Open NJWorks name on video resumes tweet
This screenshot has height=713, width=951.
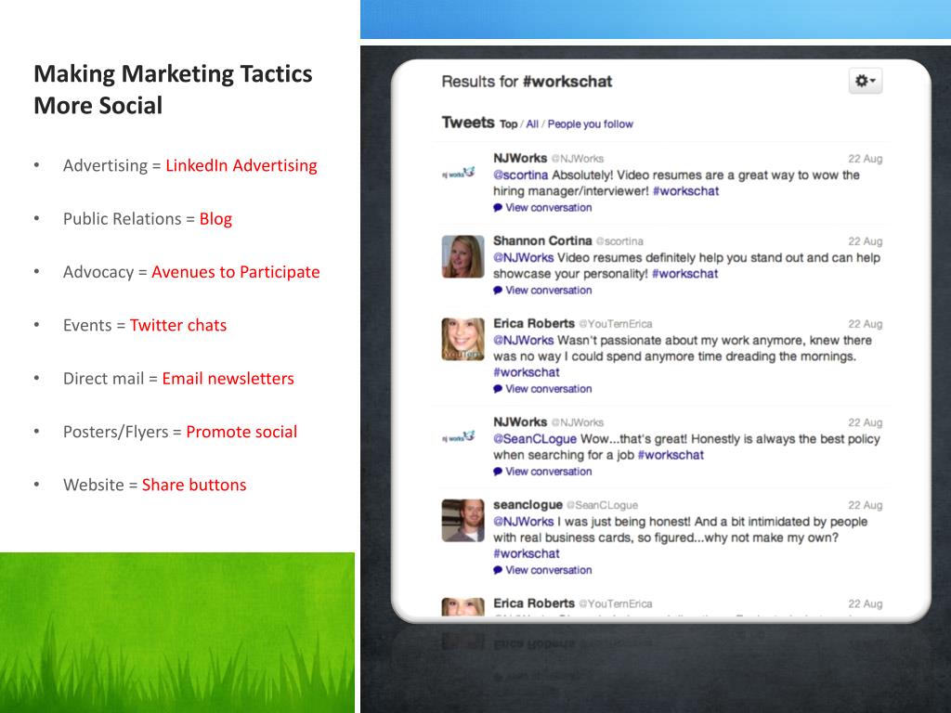(520, 158)
